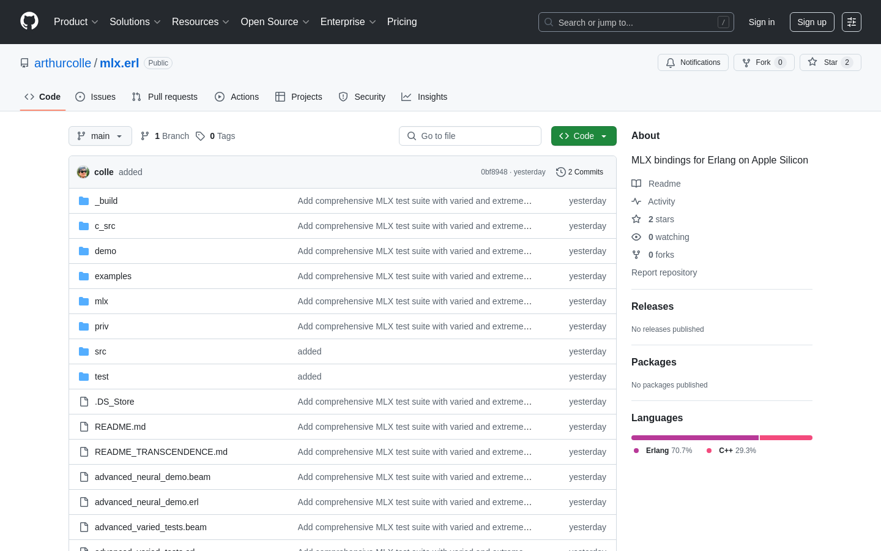
Task: Expand the Open Source menu
Action: click(x=275, y=22)
